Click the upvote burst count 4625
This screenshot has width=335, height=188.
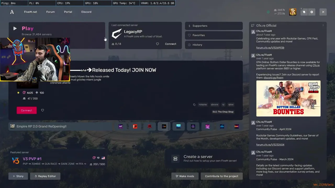28,93
